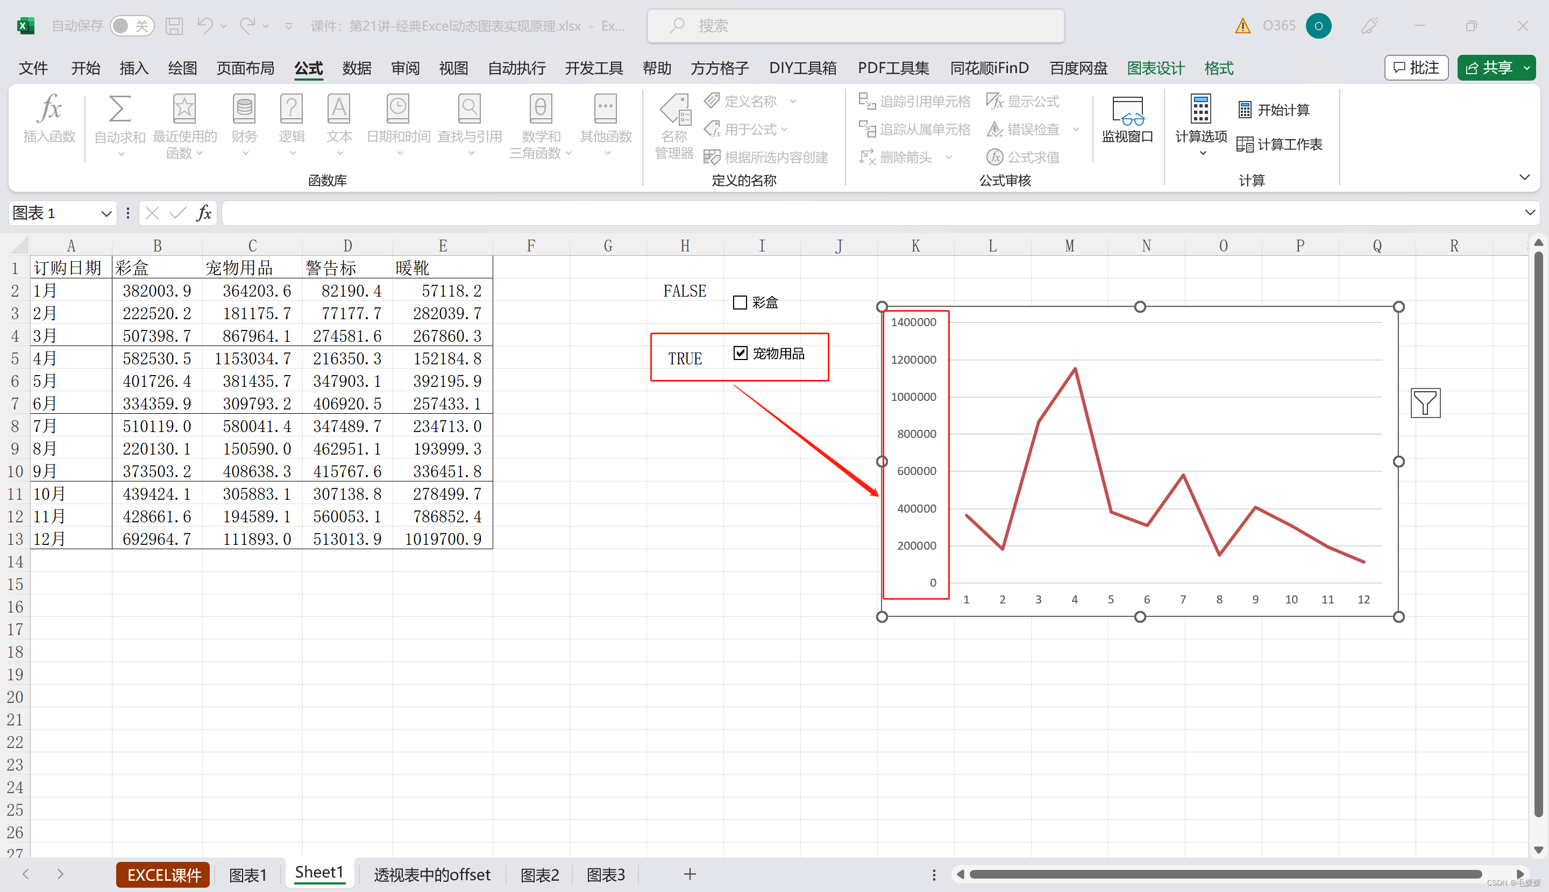Image resolution: width=1549 pixels, height=892 pixels.
Task: Select cell H5 containing TRUE
Action: [685, 358]
